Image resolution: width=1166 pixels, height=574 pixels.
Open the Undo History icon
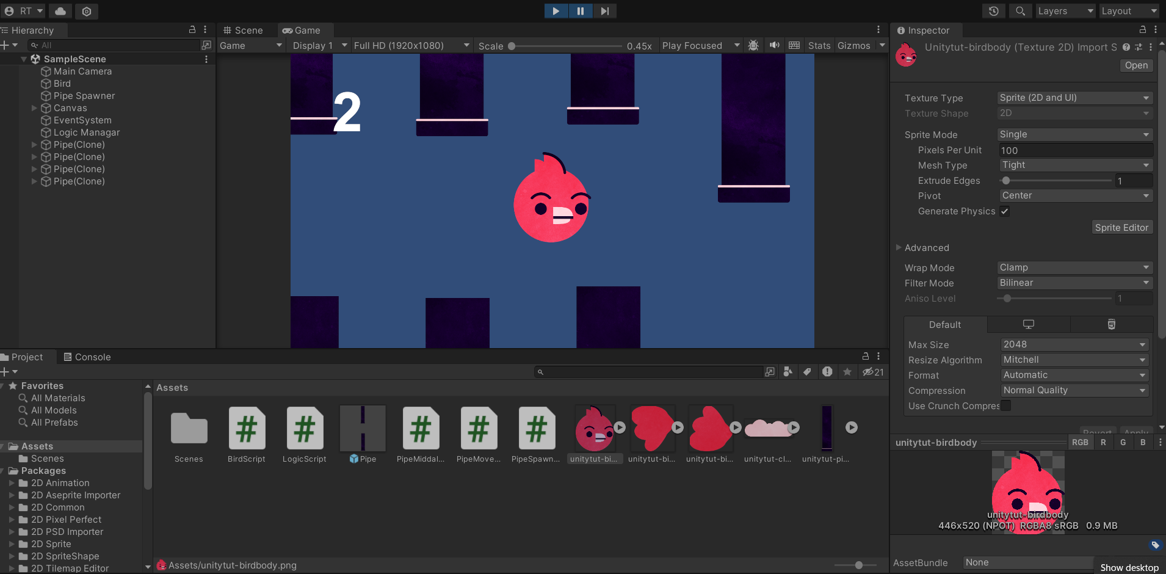tap(994, 11)
